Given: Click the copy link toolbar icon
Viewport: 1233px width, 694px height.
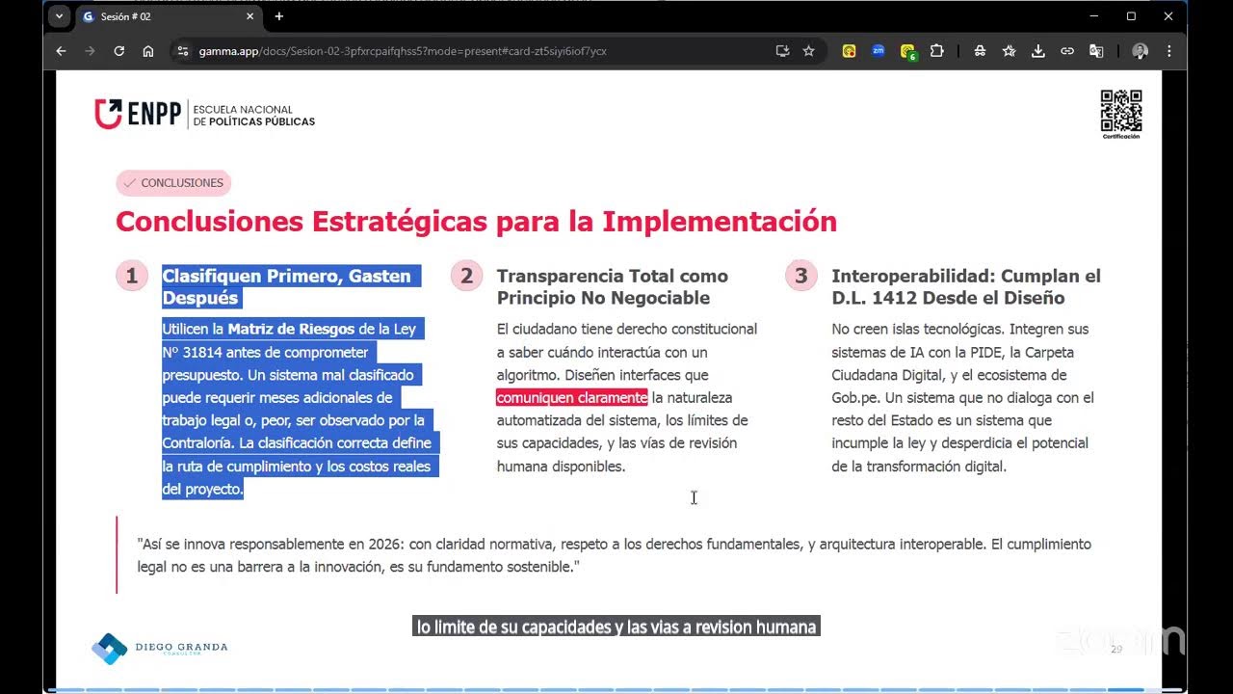Looking at the screenshot, I should click(x=1066, y=51).
